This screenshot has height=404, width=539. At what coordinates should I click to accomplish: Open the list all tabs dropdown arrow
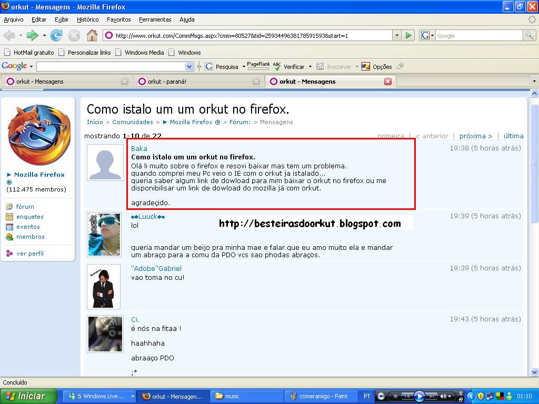click(534, 82)
